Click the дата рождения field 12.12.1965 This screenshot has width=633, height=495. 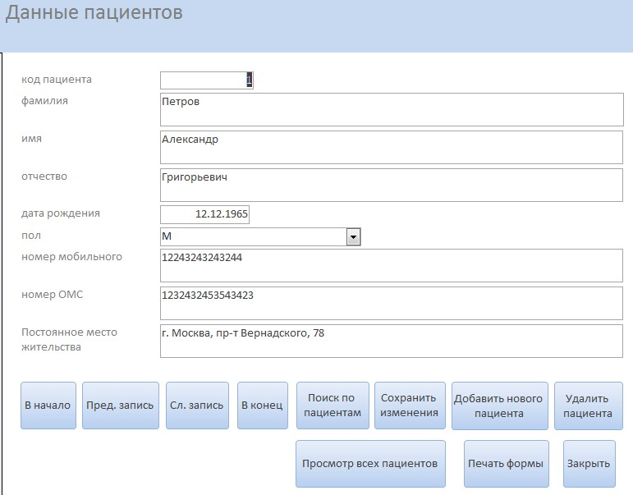(x=204, y=214)
